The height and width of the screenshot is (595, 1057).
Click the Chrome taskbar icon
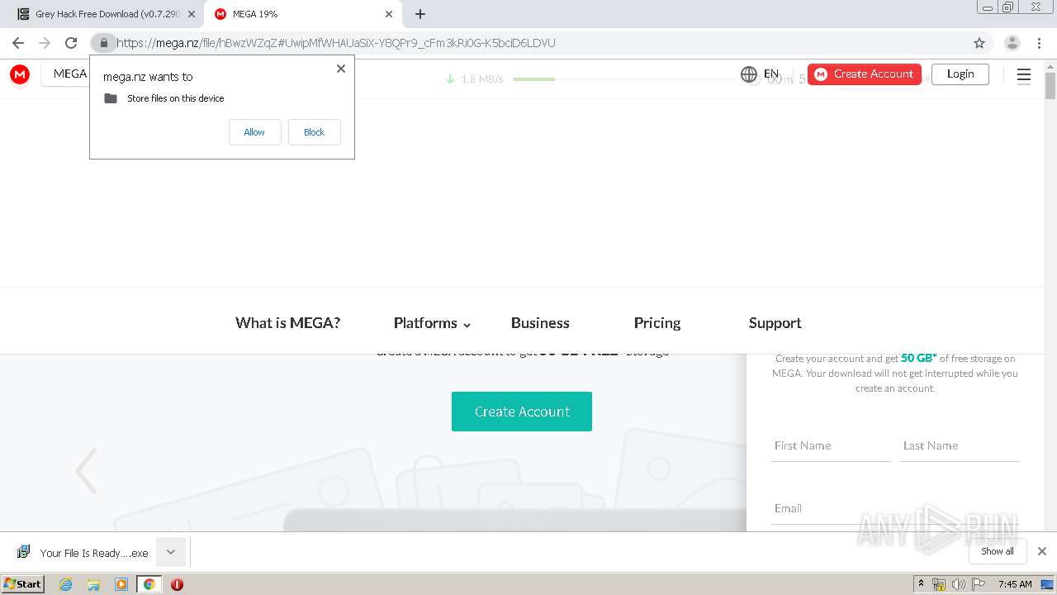[149, 584]
